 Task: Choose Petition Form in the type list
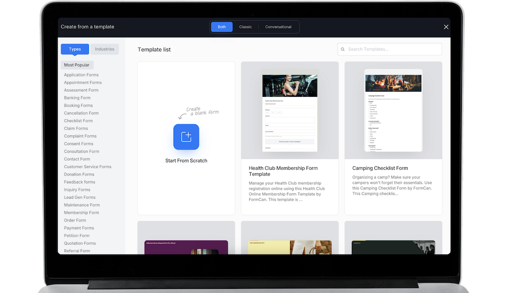tap(76, 235)
